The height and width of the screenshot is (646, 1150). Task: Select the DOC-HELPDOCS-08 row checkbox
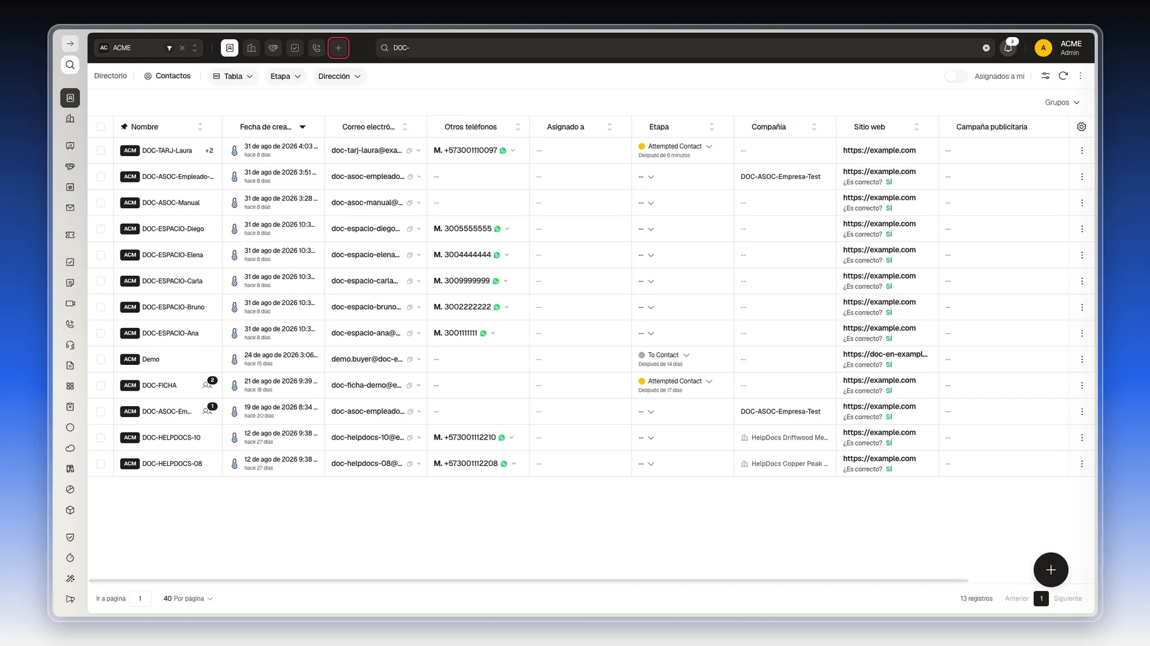point(101,464)
